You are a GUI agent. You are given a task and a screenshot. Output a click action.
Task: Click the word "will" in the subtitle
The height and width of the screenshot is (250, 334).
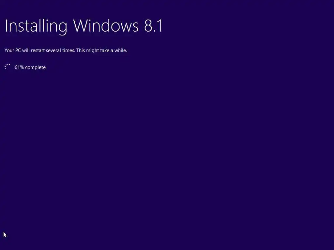pos(26,50)
